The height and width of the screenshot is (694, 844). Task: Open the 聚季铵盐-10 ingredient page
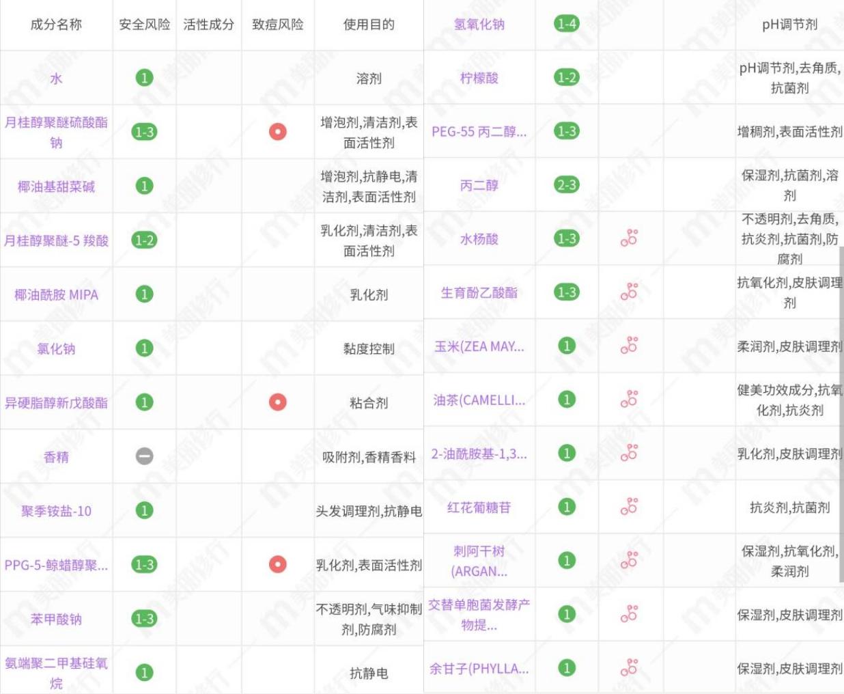tap(55, 510)
